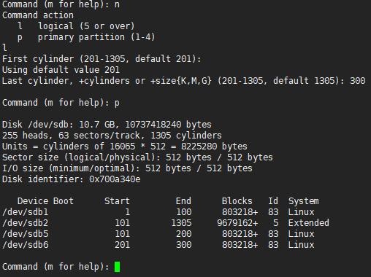The image size is (371, 277).
Task: Click the 'Blocks' column header
Action: tap(237, 201)
